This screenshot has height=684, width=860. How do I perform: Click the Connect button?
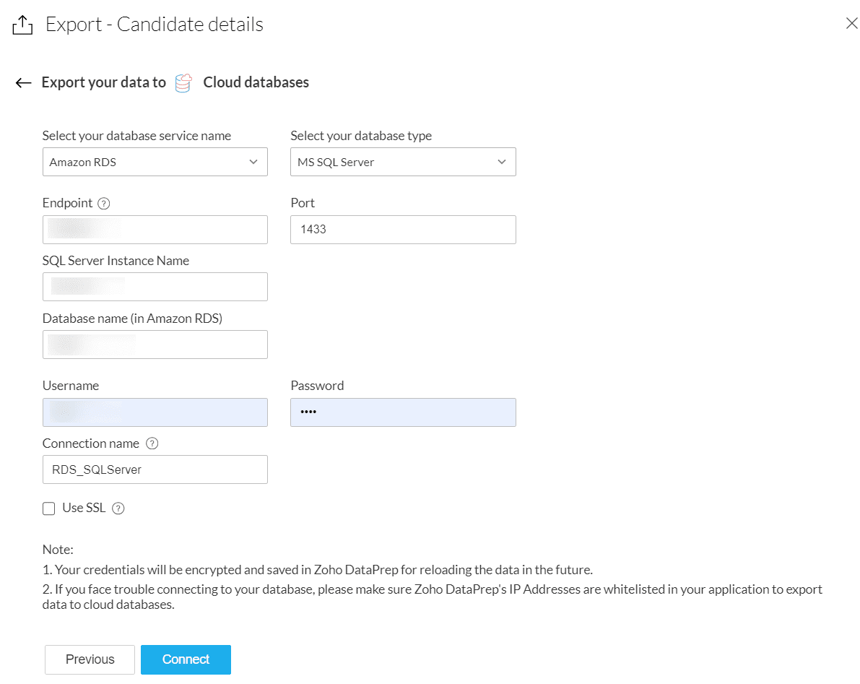(x=186, y=659)
